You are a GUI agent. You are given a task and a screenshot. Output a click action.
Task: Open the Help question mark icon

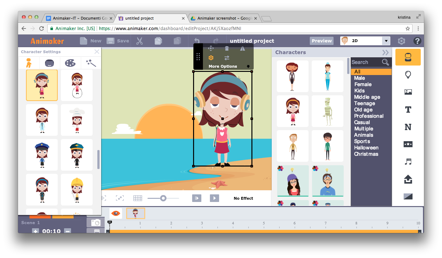pyautogui.click(x=417, y=41)
